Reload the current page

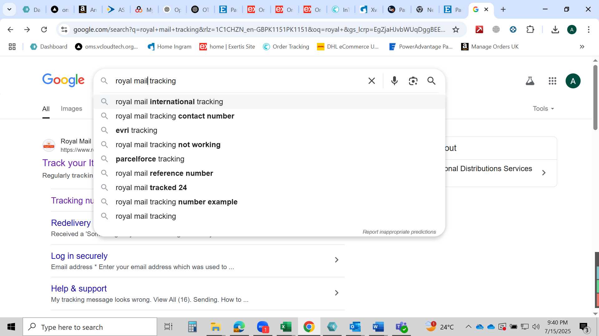click(44, 30)
